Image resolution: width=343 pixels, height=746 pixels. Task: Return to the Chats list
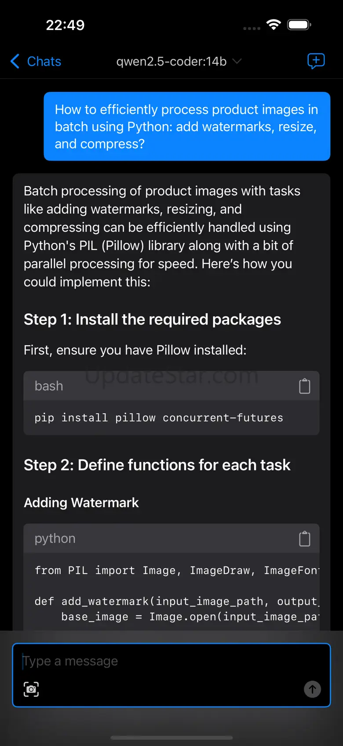pyautogui.click(x=44, y=61)
